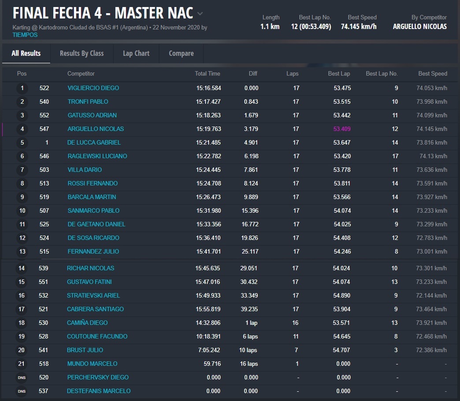460x401 pixels.
Task: Switch to Results By Class tab
Action: (x=82, y=53)
